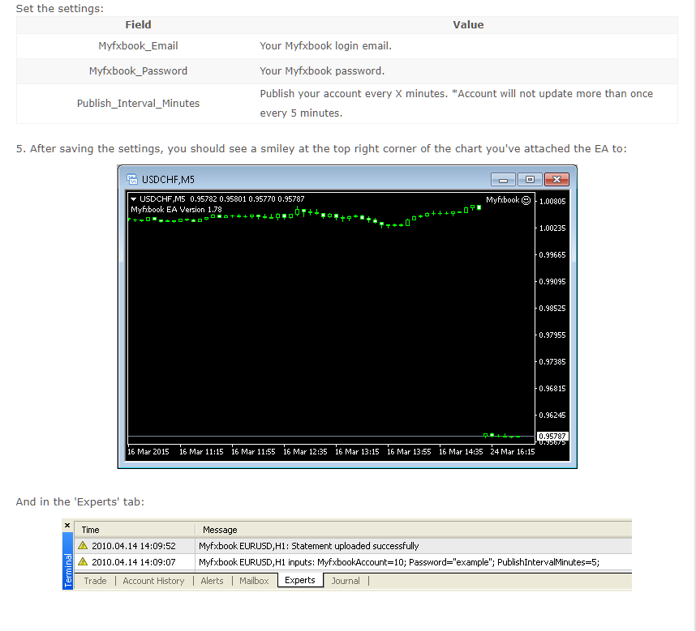Click the 0.97955 price scale value

552,335
